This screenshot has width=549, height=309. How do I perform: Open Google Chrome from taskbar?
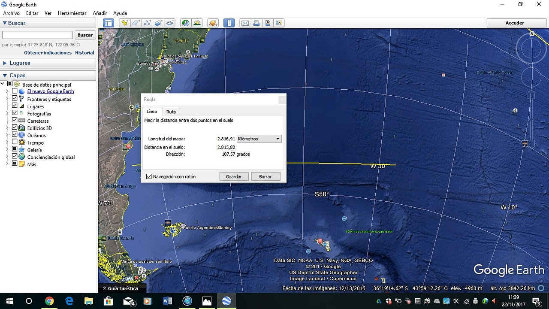tap(49, 301)
